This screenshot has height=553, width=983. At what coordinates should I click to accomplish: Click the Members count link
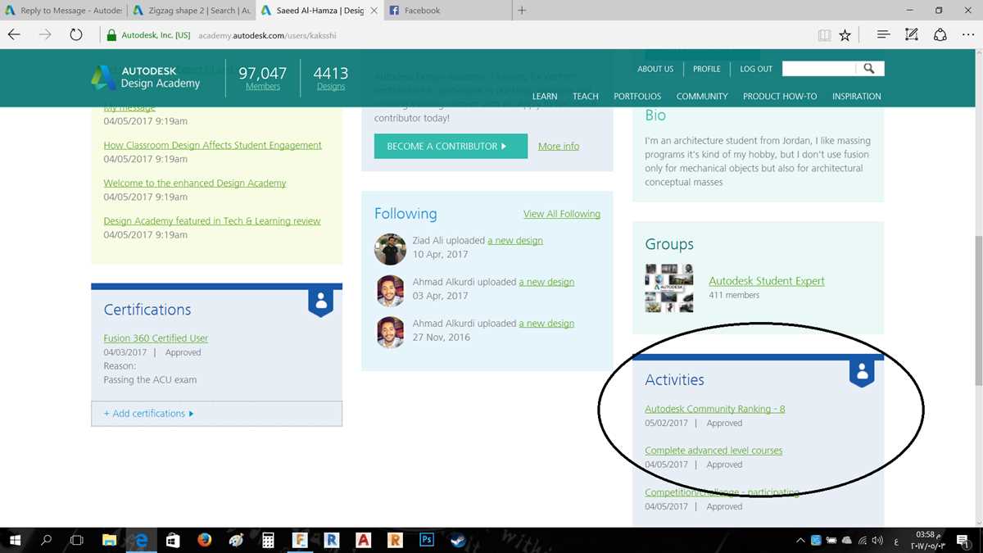(263, 86)
